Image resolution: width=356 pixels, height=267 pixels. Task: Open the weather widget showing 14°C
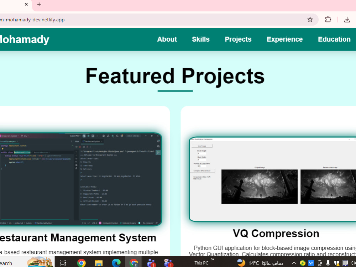260,263
